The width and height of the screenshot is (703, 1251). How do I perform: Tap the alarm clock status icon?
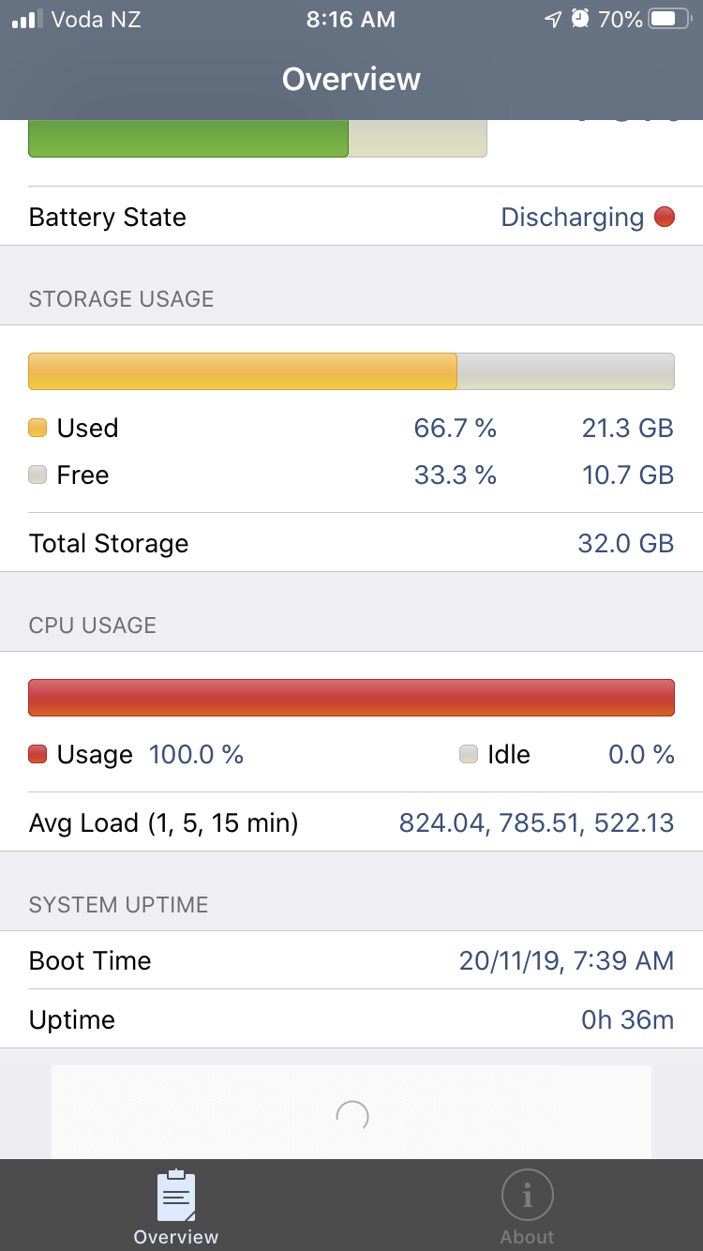581,19
